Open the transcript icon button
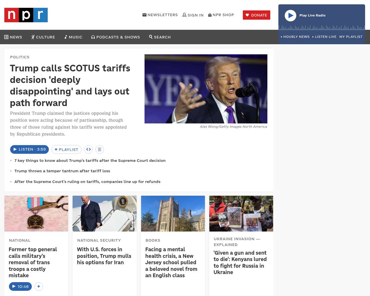 click(x=99, y=149)
